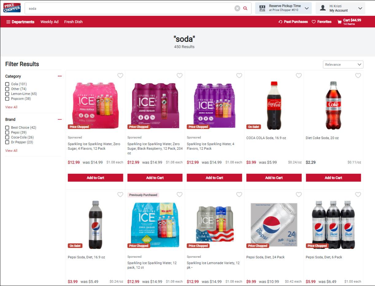The width and height of the screenshot is (375, 286).
Task: Collapse the Brand filter section
Action: coord(60,119)
